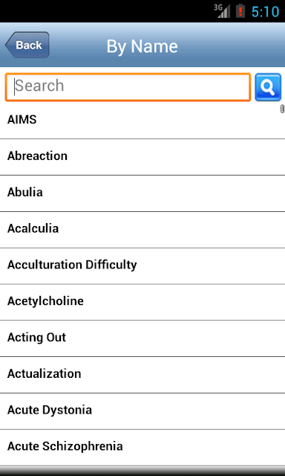
Task: Tap the Actualization entry
Action: click(142, 375)
